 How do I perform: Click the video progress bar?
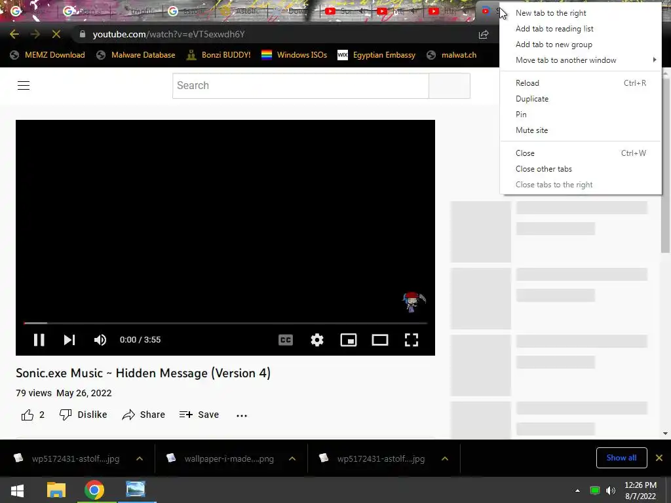[x=225, y=323]
